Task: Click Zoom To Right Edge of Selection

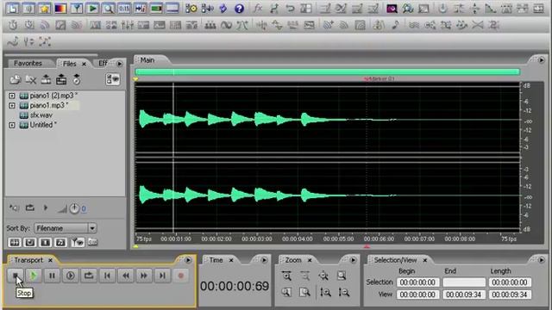Action: (x=304, y=292)
